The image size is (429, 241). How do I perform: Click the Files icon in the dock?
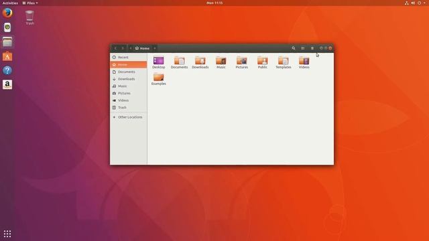point(7,42)
